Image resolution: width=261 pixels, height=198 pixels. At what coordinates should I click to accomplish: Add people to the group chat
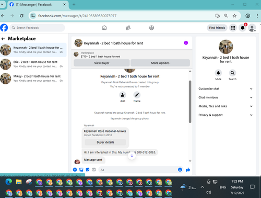[123, 95]
